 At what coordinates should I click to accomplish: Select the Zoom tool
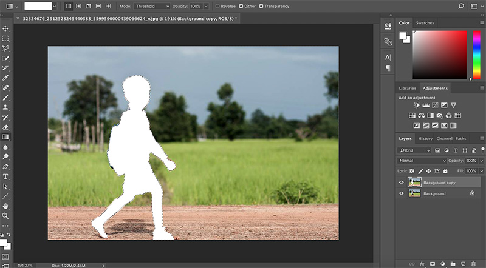tap(5, 216)
